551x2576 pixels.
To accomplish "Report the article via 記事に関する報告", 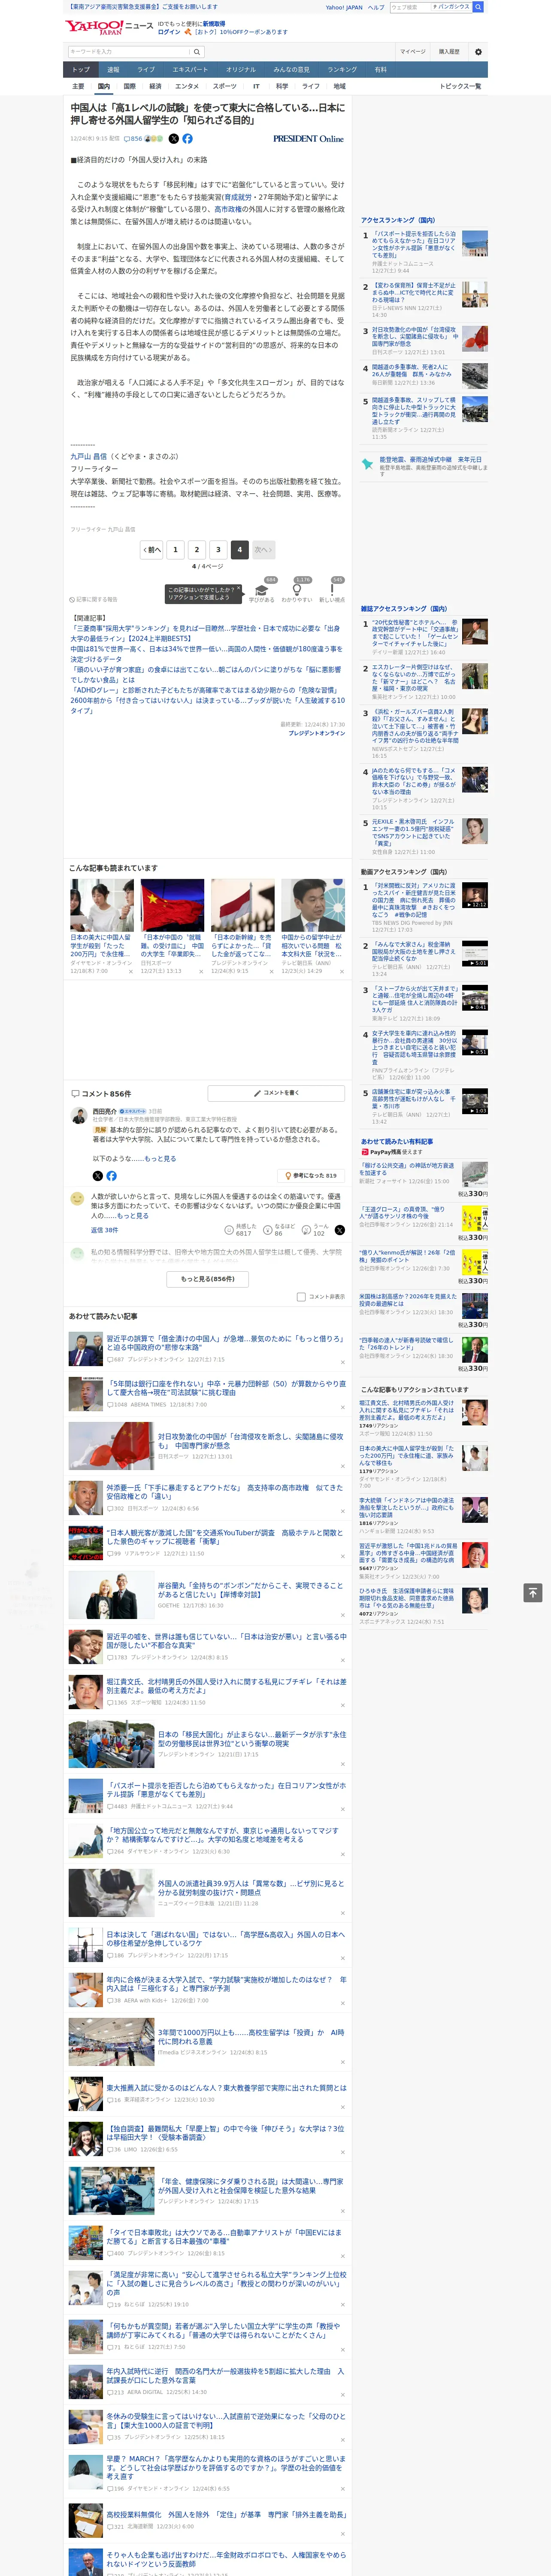I will click(94, 600).
